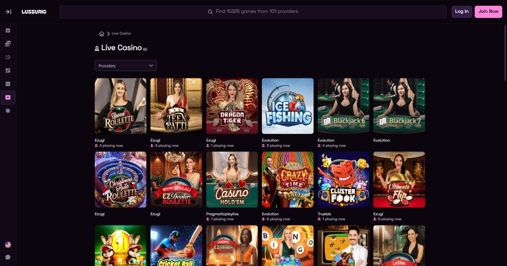Click '6 playing now' under Ultimate Flip
This screenshot has height=266, width=507.
pyautogui.click(x=390, y=219)
